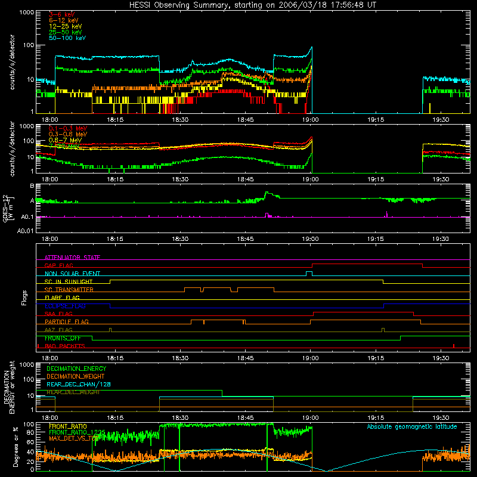Click the HESSI Observing Summary title
This screenshot has height=477, width=477.
pos(253,5)
